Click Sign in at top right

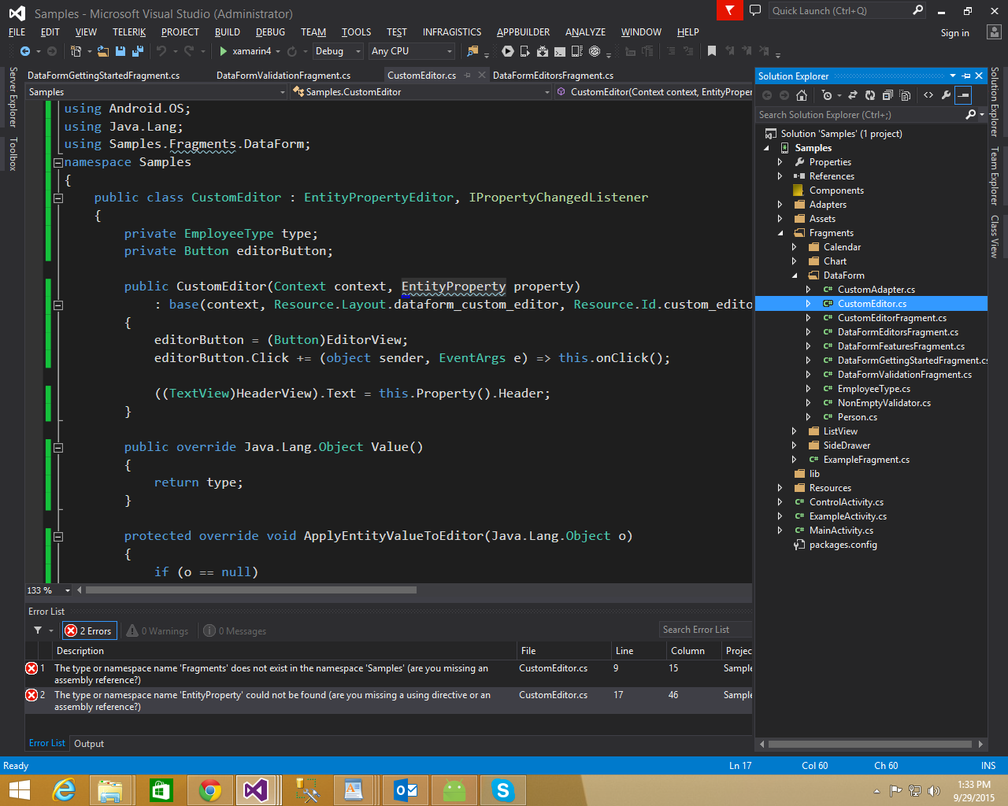pyautogui.click(x=954, y=33)
